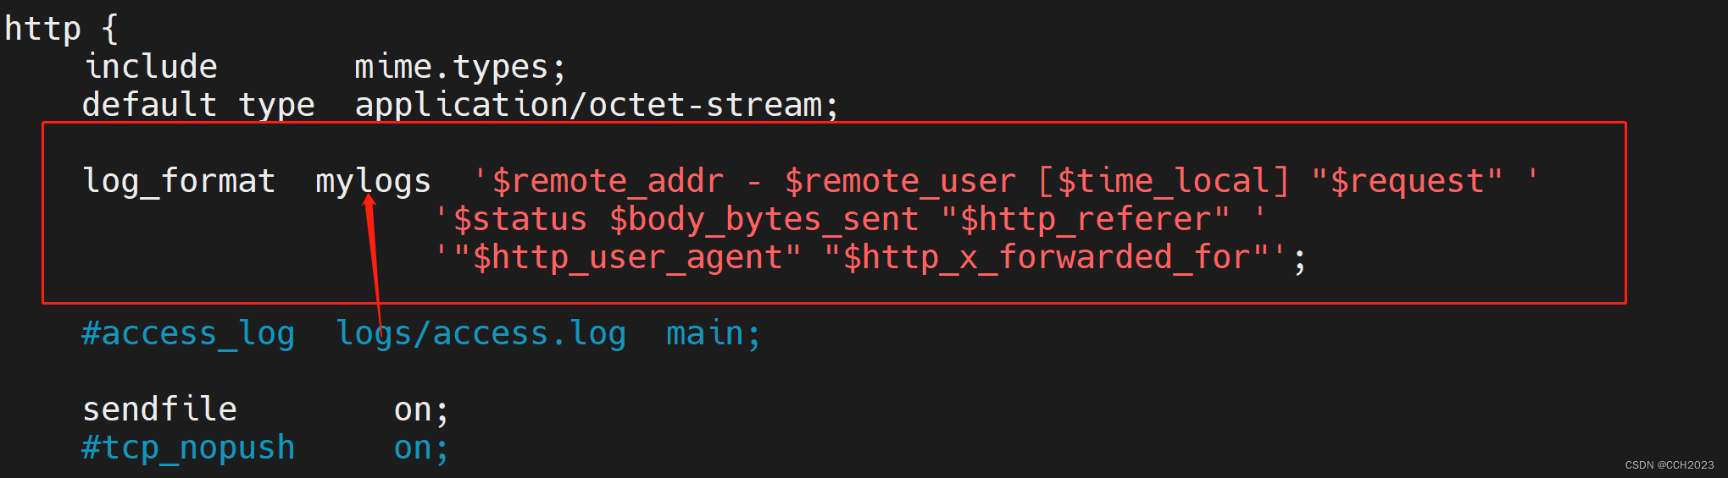The image size is (1728, 478).
Task: Click the 'mime.types;' value
Action: point(459,67)
